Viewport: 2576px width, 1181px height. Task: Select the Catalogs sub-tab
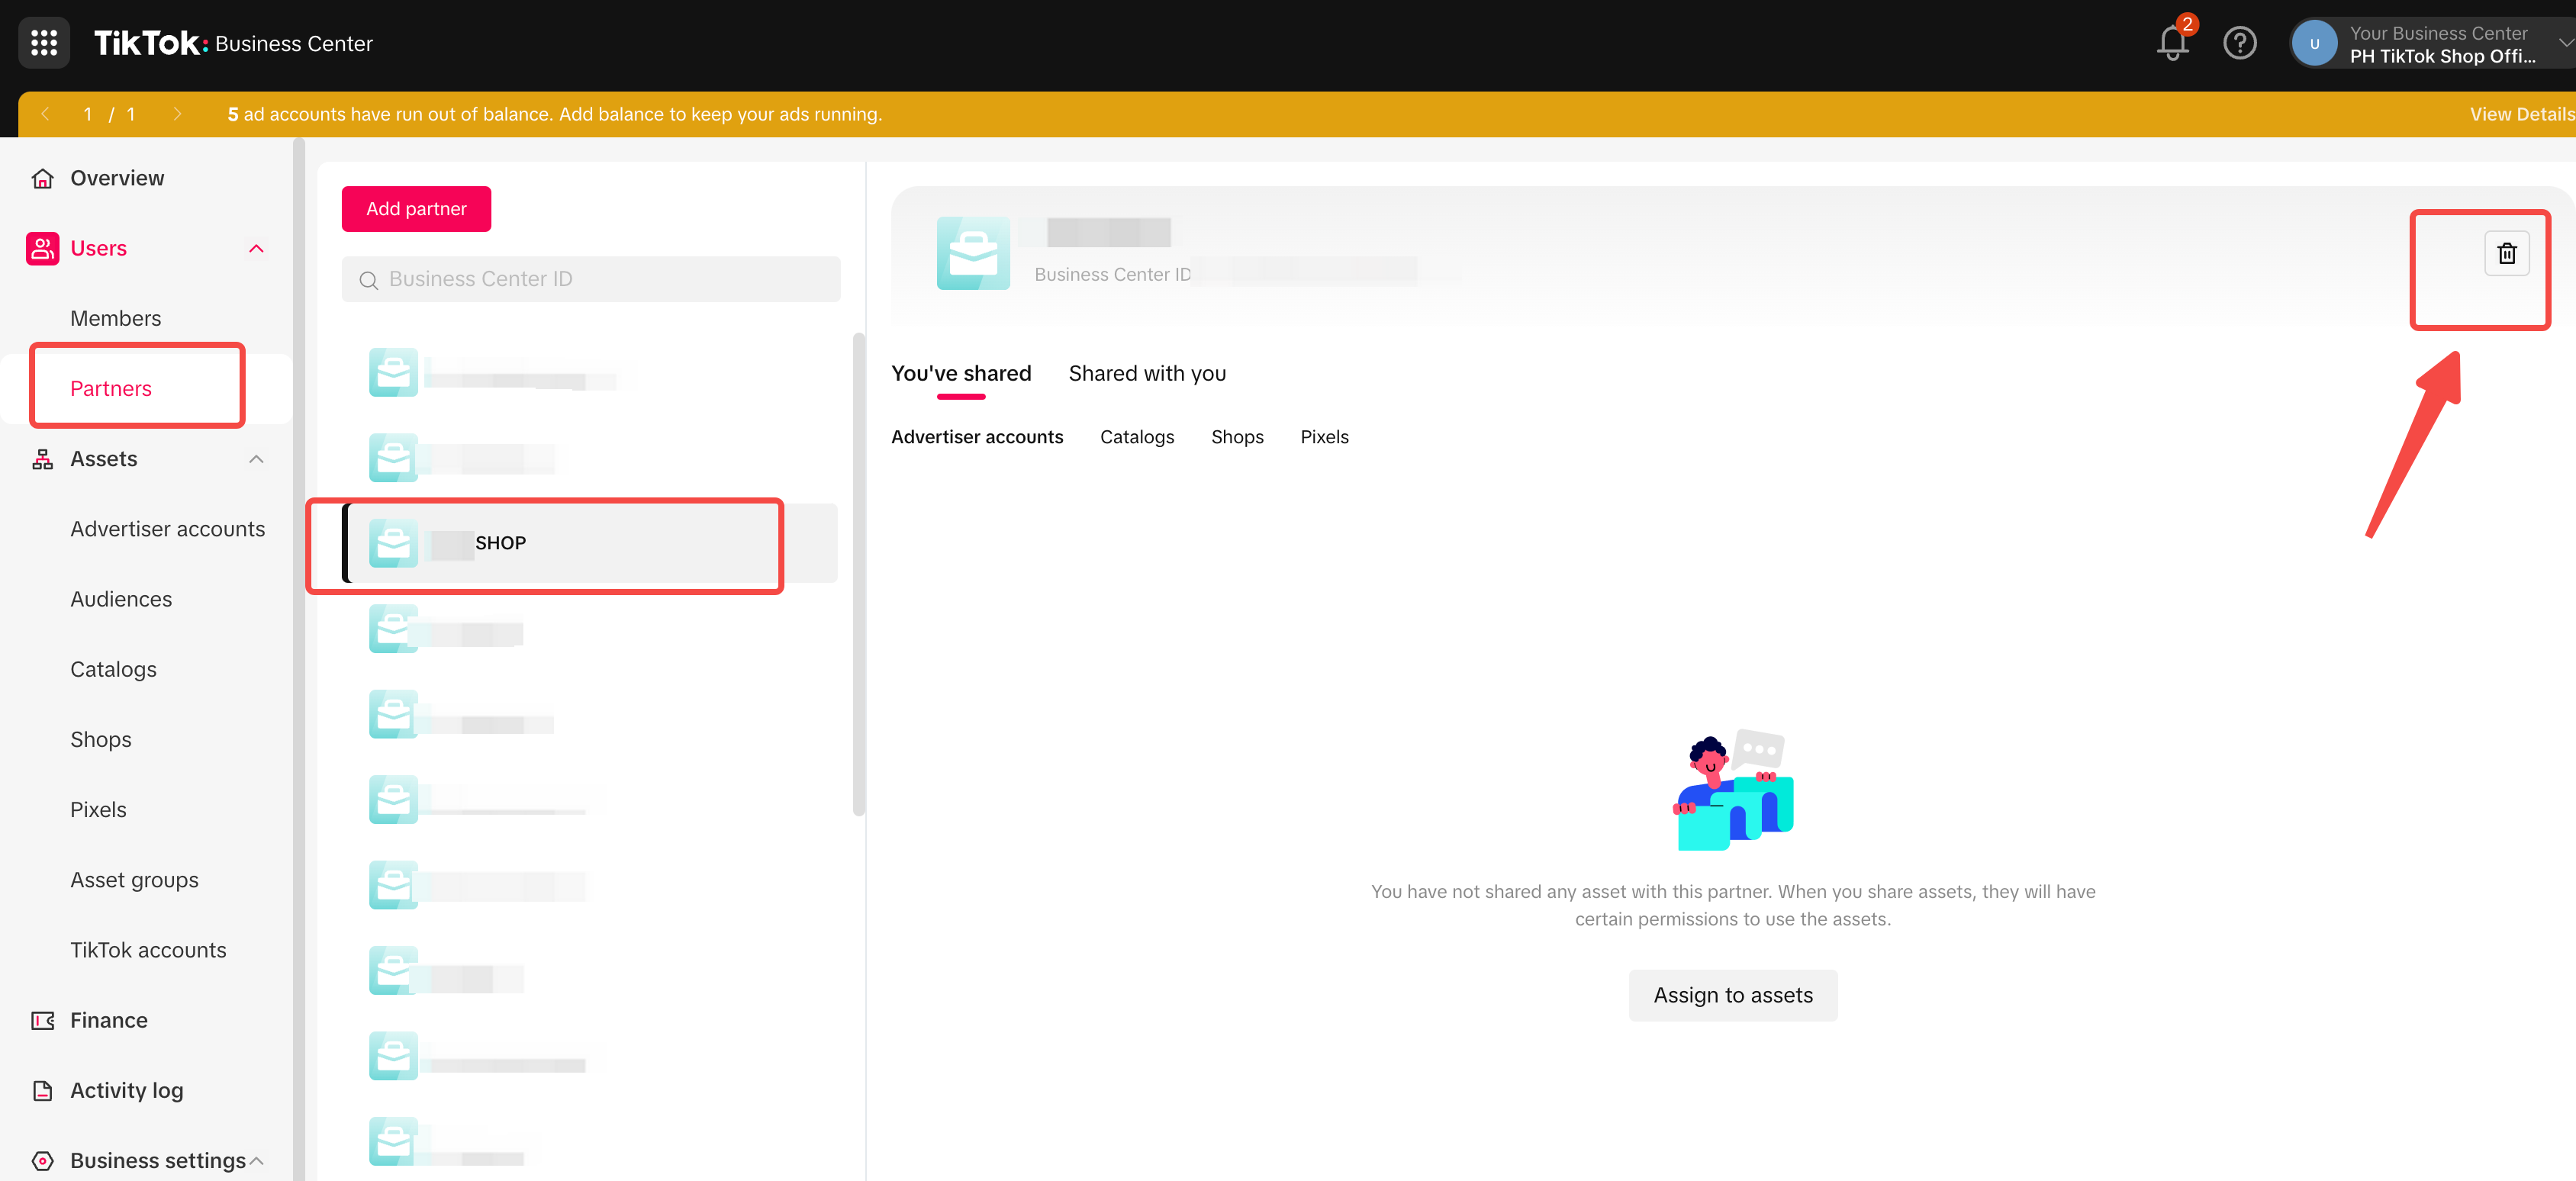click(x=1137, y=437)
